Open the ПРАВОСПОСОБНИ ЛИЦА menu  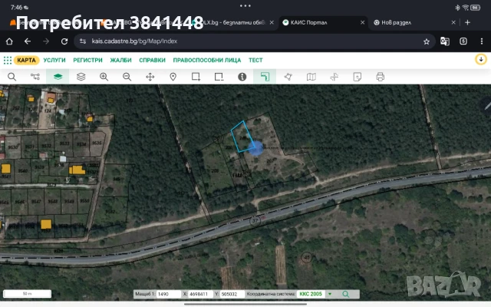207,60
